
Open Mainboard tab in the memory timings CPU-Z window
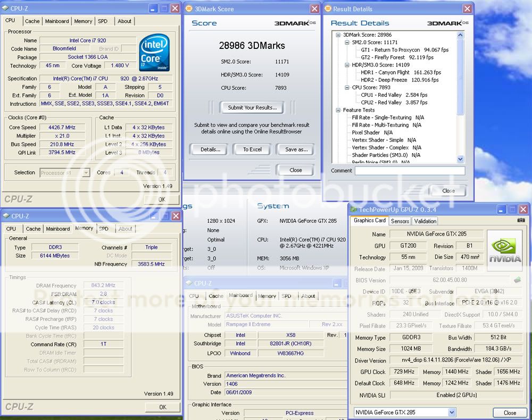pos(58,229)
